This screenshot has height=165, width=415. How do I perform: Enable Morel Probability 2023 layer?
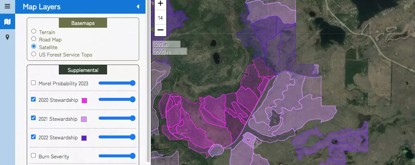tap(33, 83)
